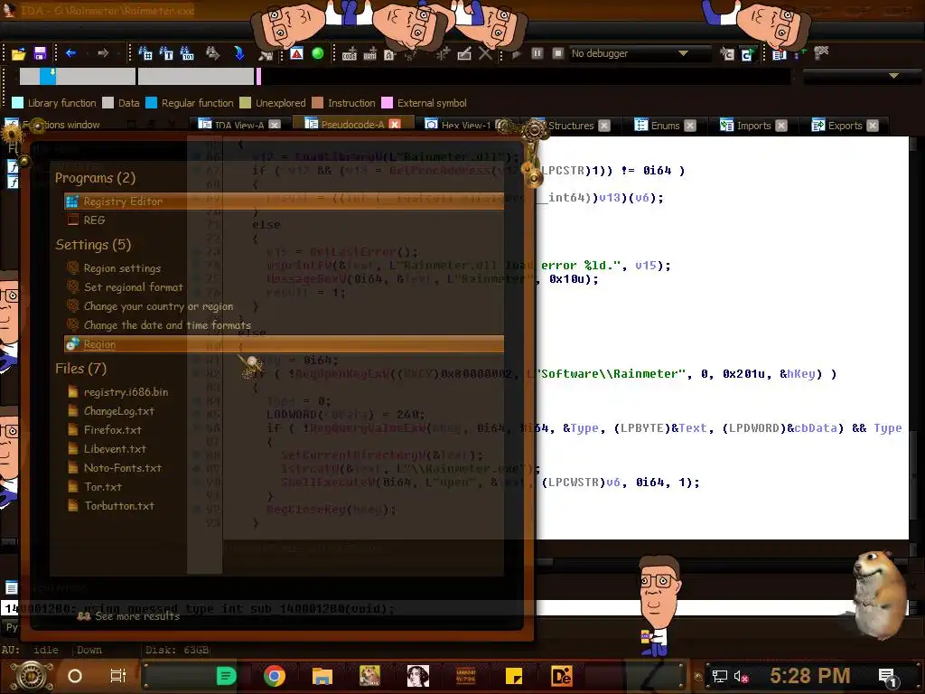Convert to string with the 'A' toolbar icon
The image size is (925, 694).
(x=389, y=54)
